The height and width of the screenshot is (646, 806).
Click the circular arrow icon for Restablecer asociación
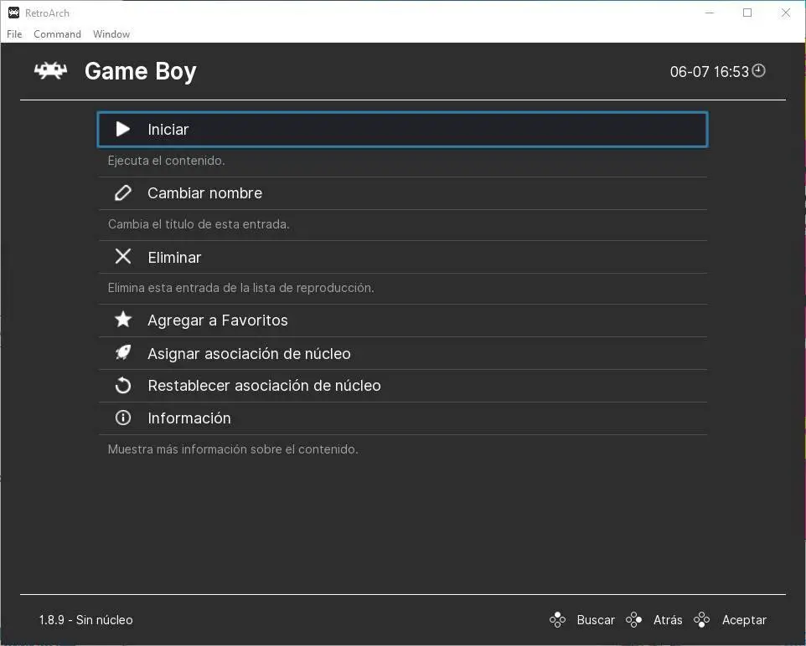pyautogui.click(x=123, y=385)
